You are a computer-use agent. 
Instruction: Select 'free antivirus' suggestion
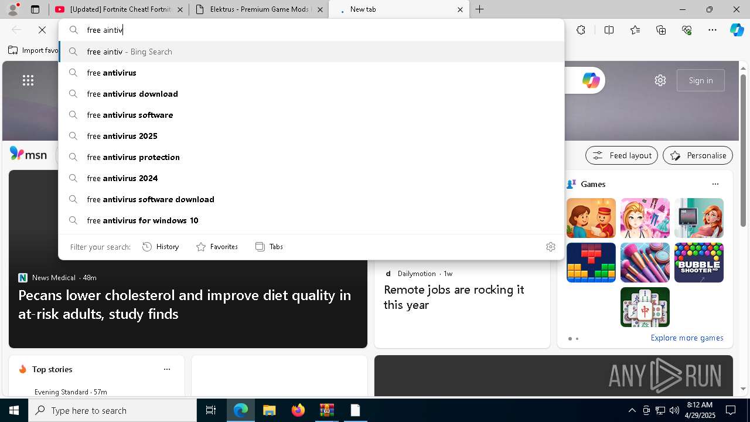pyautogui.click(x=312, y=73)
